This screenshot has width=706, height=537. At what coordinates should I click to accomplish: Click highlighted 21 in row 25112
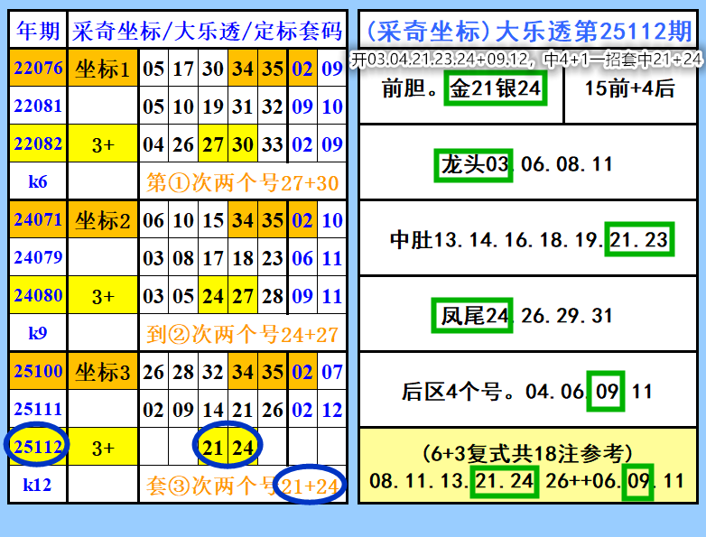212,448
